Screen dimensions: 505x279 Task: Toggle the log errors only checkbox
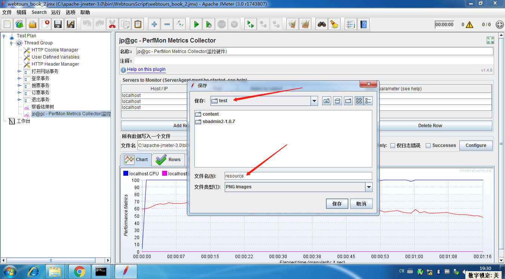[x=392, y=146]
